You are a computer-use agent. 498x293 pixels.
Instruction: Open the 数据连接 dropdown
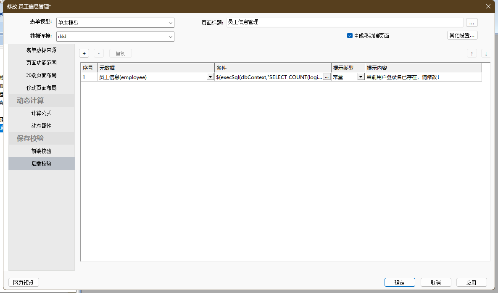coord(171,37)
